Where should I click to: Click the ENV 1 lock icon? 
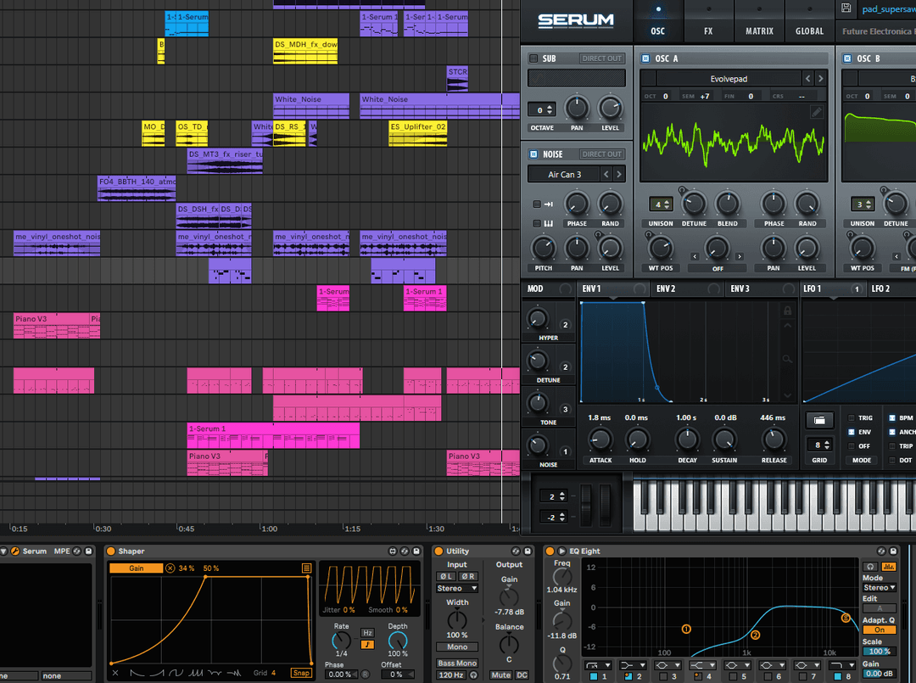click(787, 311)
